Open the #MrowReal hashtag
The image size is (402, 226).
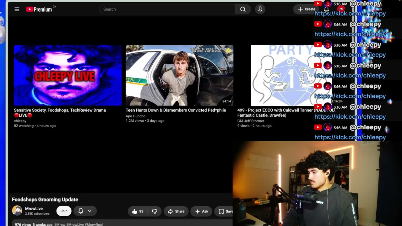pos(94,224)
